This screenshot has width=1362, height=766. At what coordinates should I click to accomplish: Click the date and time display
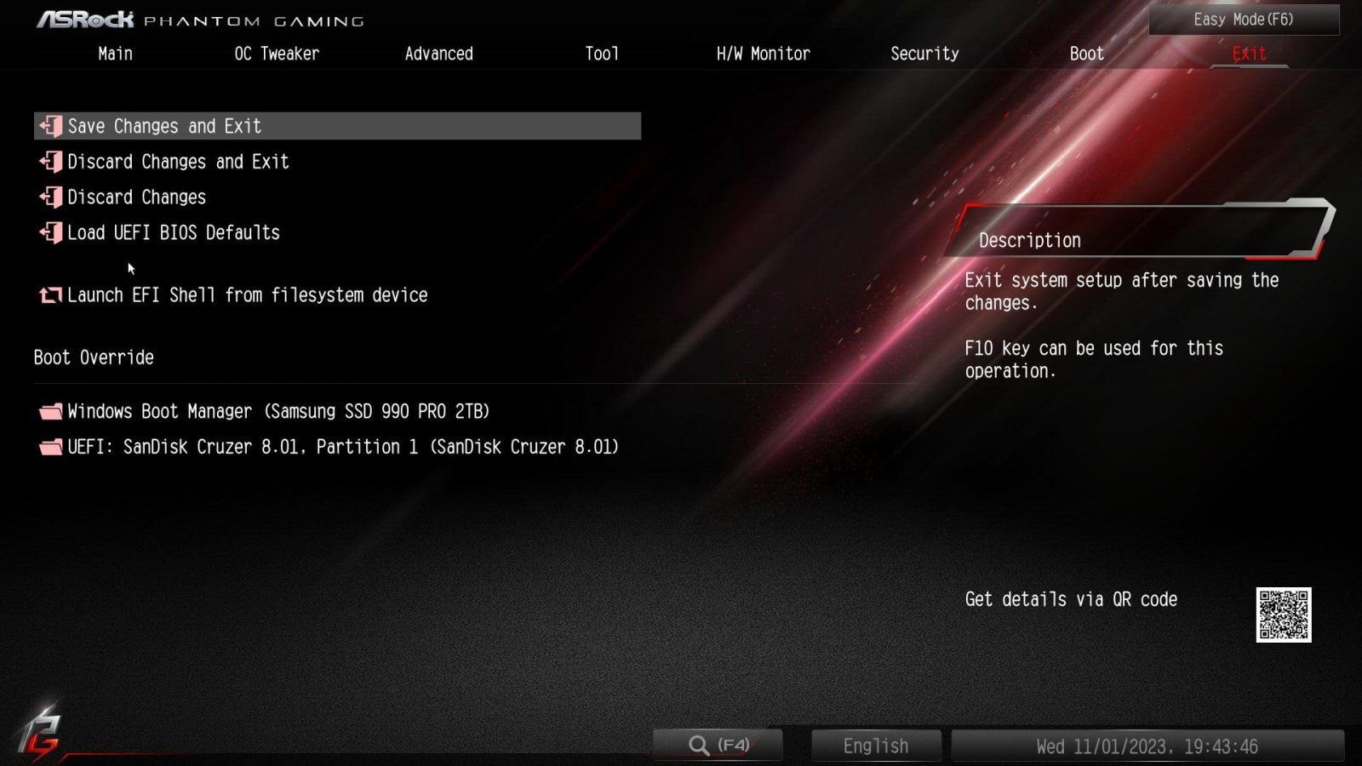coord(1147,746)
